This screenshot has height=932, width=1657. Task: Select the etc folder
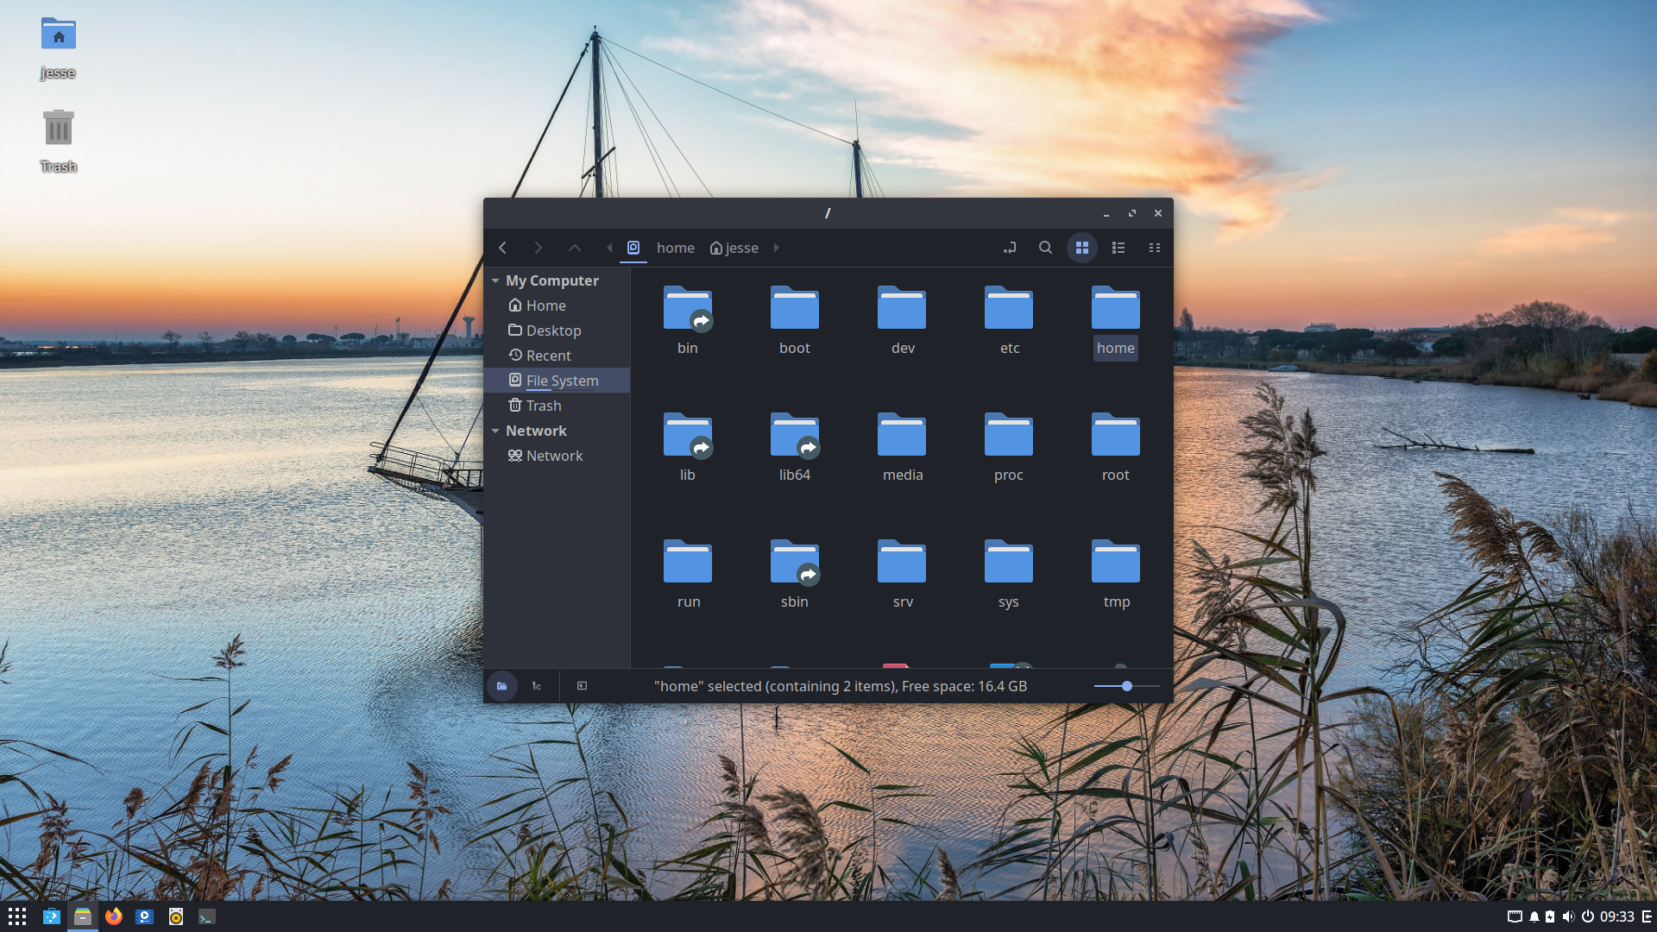[1009, 320]
